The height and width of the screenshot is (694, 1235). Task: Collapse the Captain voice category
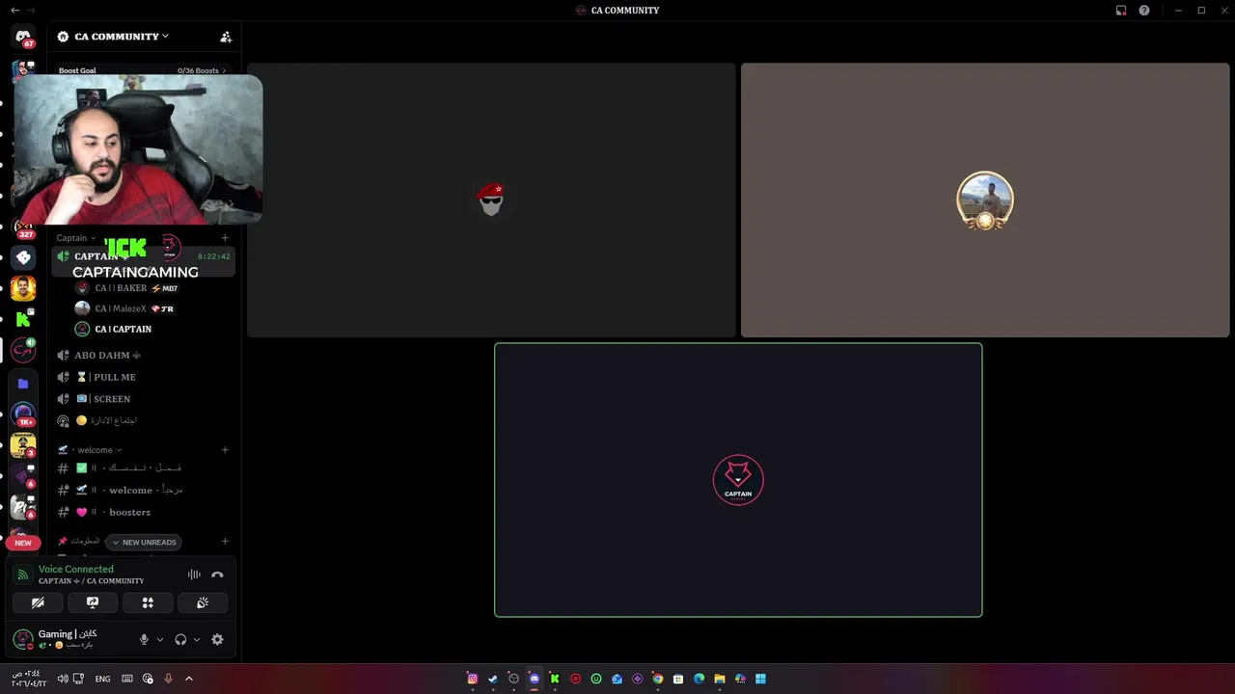click(x=76, y=238)
